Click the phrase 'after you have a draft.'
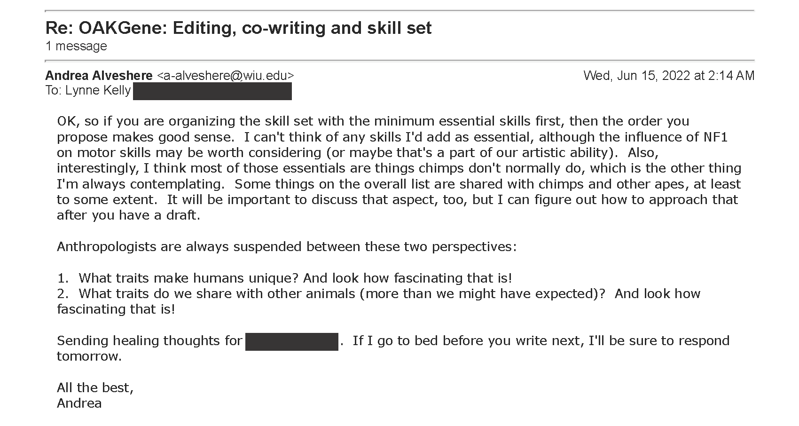Screen dimensions: 799x426 pos(128,215)
